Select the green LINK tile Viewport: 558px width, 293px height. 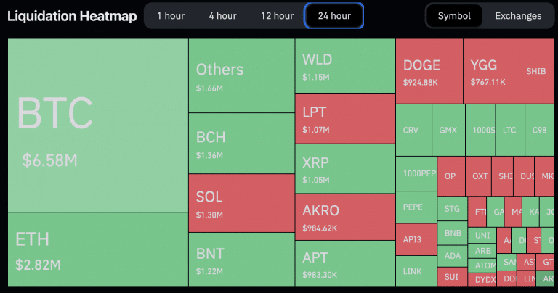[x=416, y=271]
